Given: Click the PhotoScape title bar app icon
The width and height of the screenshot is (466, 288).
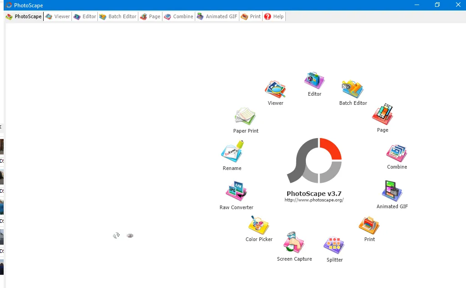Looking at the screenshot, I should [9, 5].
